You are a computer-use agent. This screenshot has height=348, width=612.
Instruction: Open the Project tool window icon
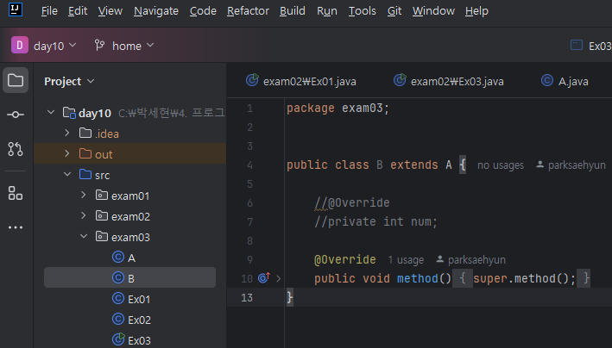(x=16, y=81)
